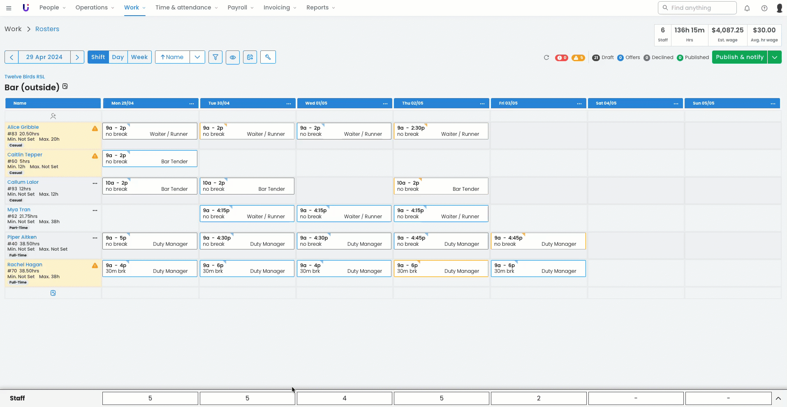
Task: Open the Payroll menu
Action: 241,8
